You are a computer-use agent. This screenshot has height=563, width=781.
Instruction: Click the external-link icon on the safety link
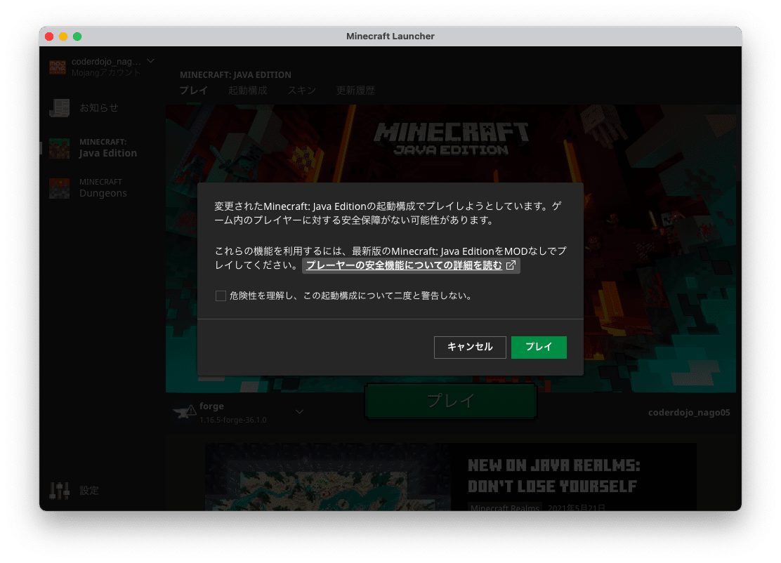pyautogui.click(x=511, y=265)
